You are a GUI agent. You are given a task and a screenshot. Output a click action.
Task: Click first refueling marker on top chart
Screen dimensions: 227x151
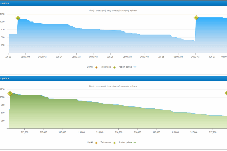18,18
